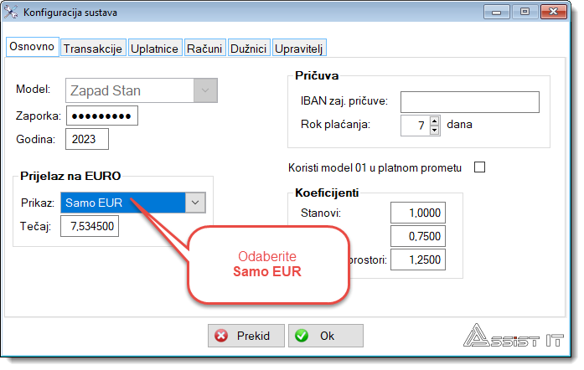Screen dimensions: 584x370
Task: Focus the Godina year field
Action: (x=88, y=139)
